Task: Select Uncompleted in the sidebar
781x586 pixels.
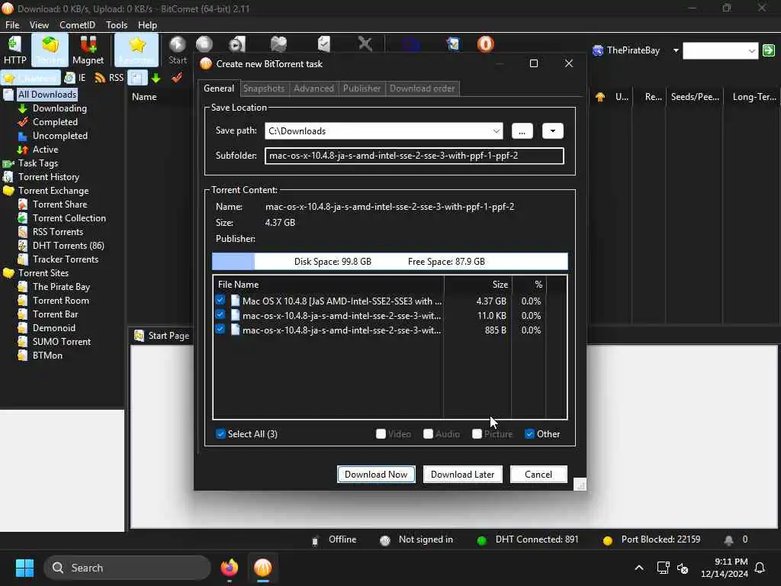Action: 59,136
